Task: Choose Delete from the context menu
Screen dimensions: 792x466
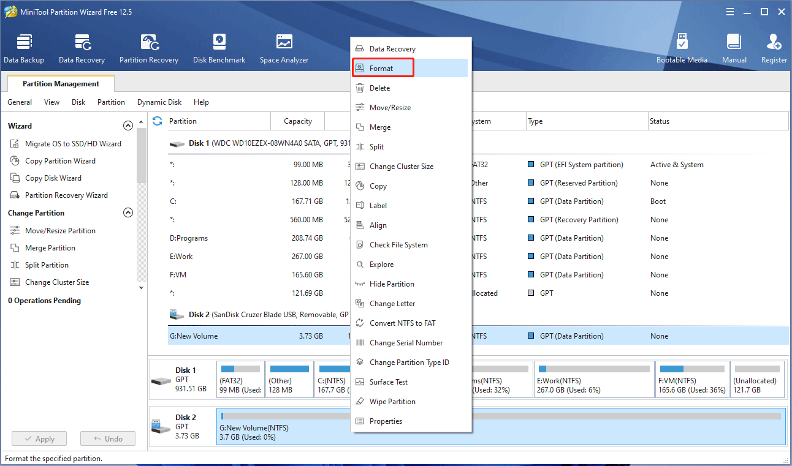Action: click(x=411, y=88)
